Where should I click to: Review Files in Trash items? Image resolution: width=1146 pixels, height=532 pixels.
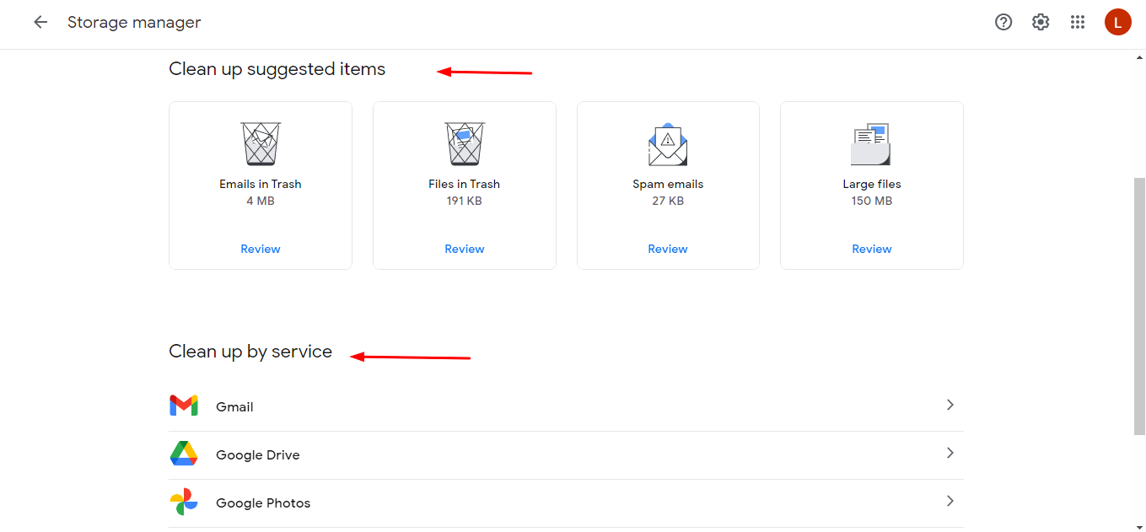(x=465, y=249)
